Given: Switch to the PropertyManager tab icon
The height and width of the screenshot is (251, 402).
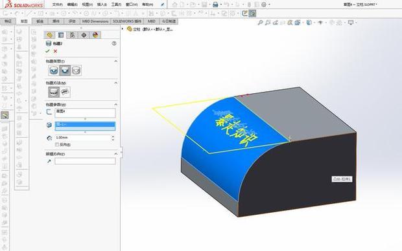Looking at the screenshot, I should [x=61, y=35].
